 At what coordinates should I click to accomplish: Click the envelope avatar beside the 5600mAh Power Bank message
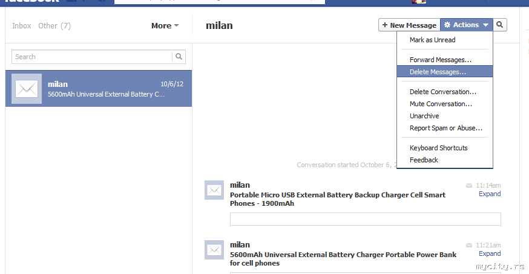coord(214,250)
